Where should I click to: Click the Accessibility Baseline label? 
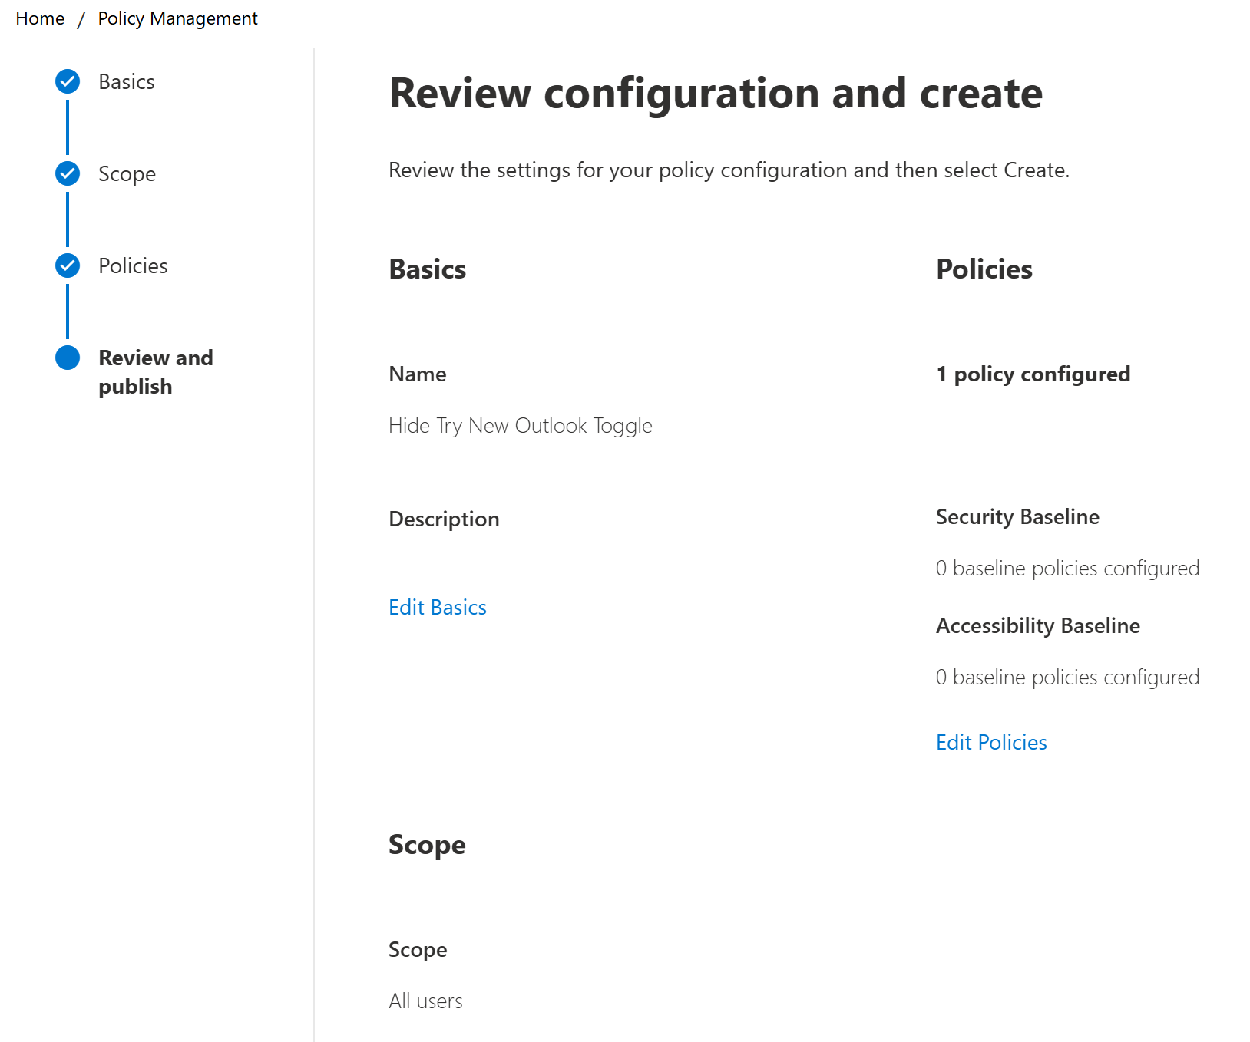1037,626
